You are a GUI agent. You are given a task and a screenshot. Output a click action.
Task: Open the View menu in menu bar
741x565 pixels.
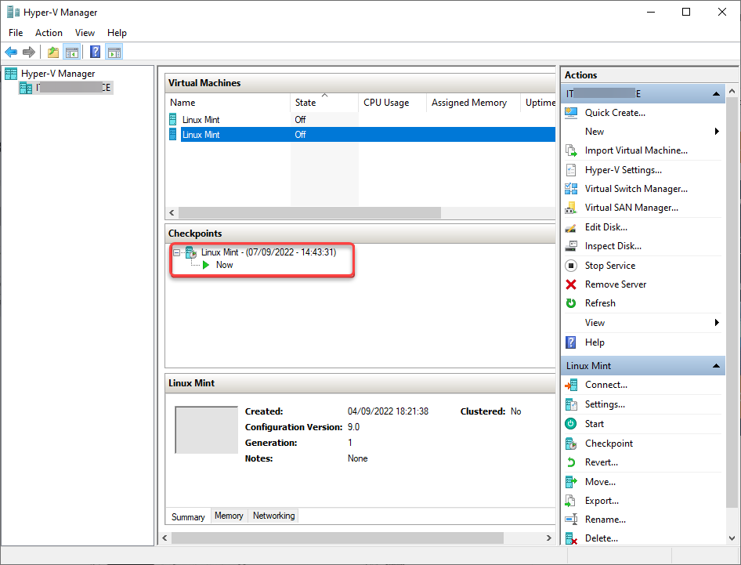pyautogui.click(x=85, y=33)
